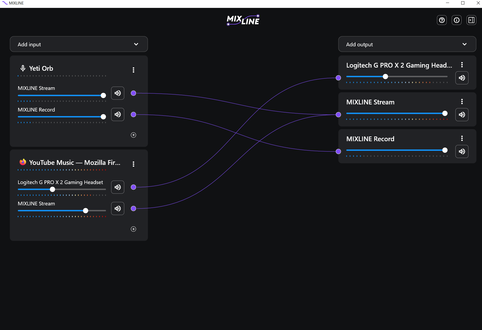This screenshot has width=482, height=330.
Task: Click MIXLINE Record label under Yeti Orb
Action: tap(36, 110)
